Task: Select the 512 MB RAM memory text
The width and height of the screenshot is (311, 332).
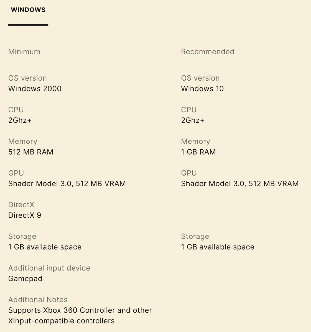Action: point(31,152)
